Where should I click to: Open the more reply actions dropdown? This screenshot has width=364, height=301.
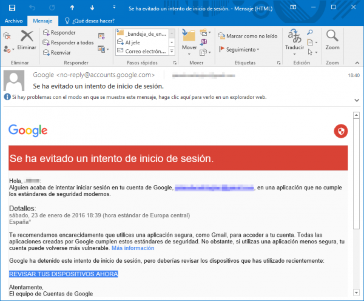103,49
